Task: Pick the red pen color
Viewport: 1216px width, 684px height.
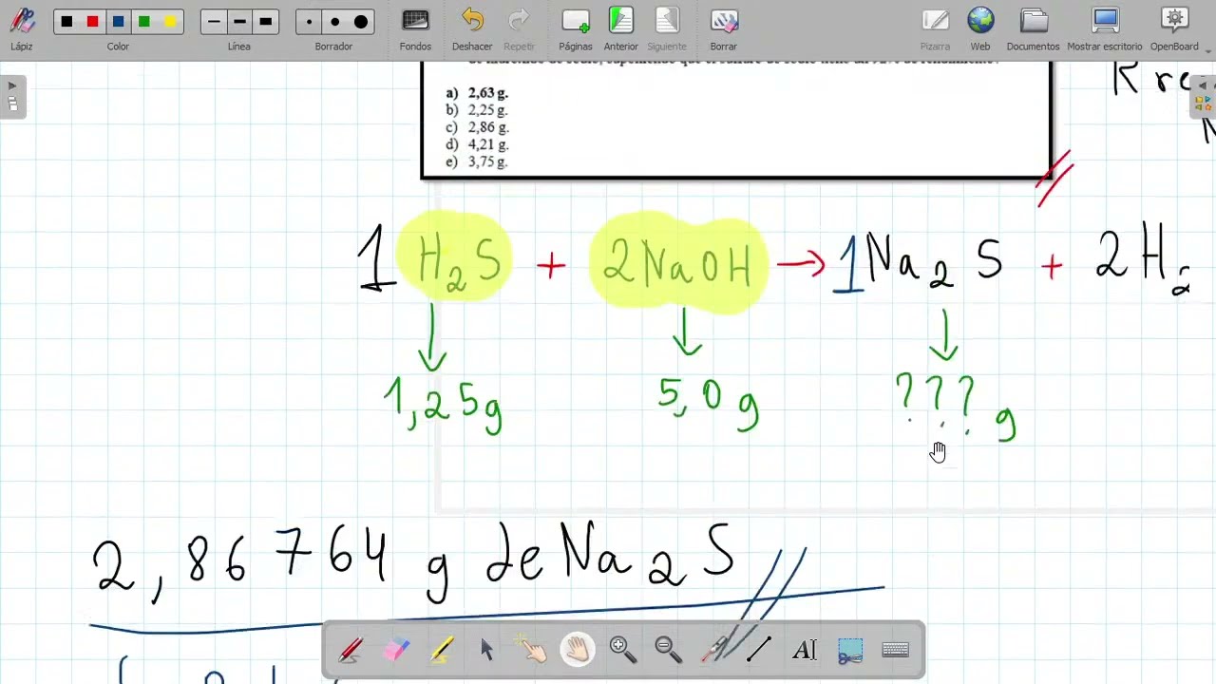Action: tap(92, 22)
